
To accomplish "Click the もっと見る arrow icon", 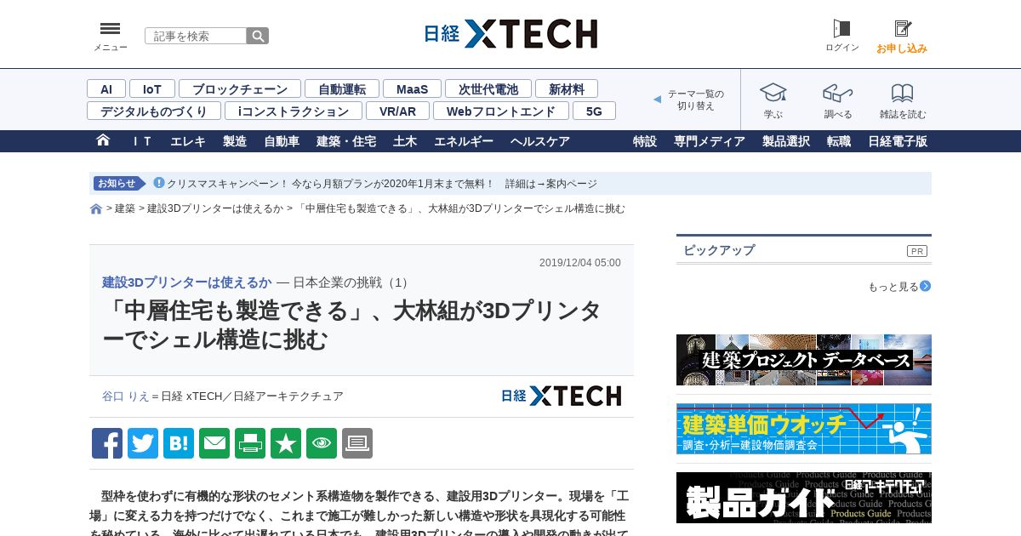I will click(x=926, y=287).
